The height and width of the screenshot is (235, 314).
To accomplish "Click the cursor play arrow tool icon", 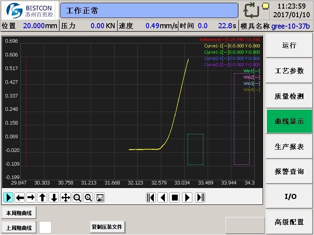I will 8,197.
